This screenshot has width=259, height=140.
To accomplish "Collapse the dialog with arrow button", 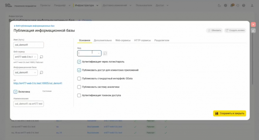I will [x=253, y=31].
